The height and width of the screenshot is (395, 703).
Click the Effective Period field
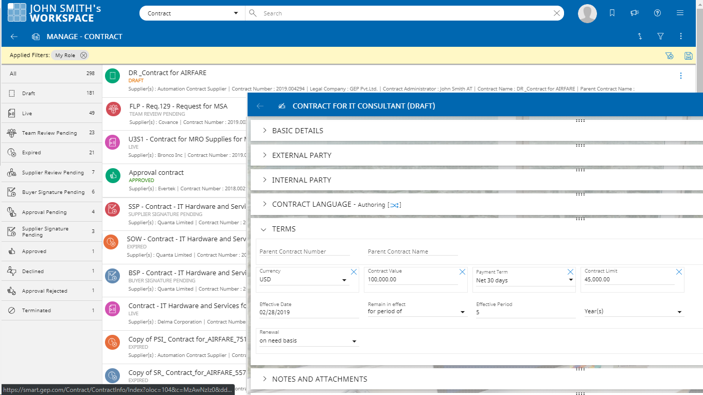point(525,312)
